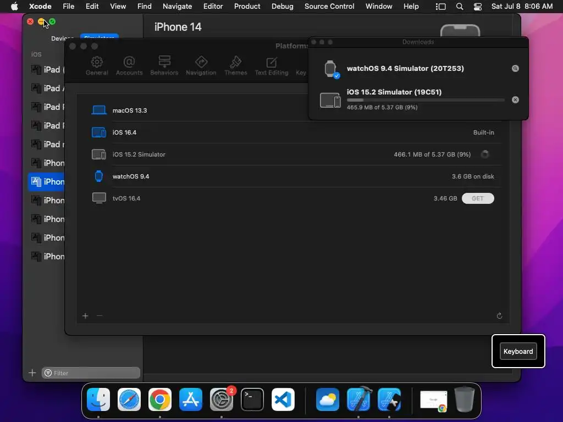Open Control Center in menu bar
Image resolution: width=563 pixels, height=422 pixels.
point(478,7)
